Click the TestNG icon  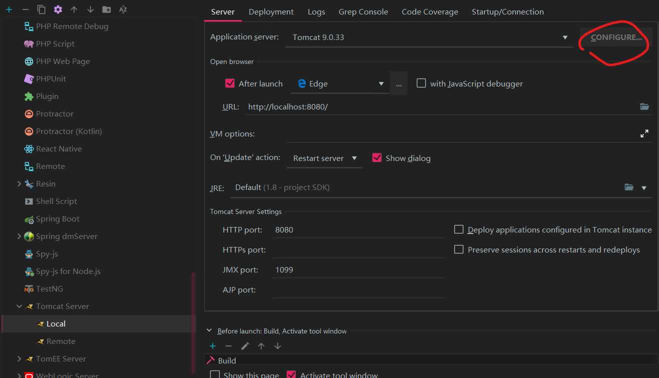click(29, 289)
